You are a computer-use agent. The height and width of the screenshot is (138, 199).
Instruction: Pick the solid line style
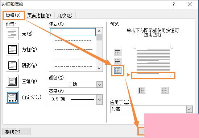click(73, 32)
